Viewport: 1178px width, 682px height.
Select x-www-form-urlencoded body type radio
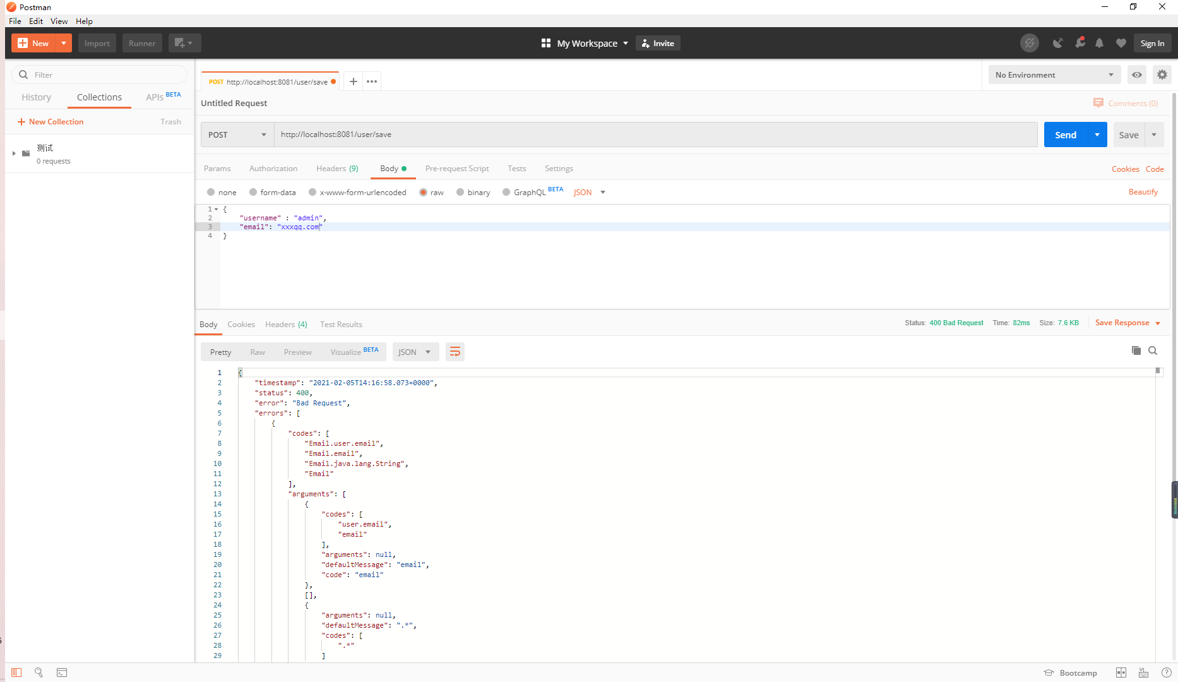312,192
